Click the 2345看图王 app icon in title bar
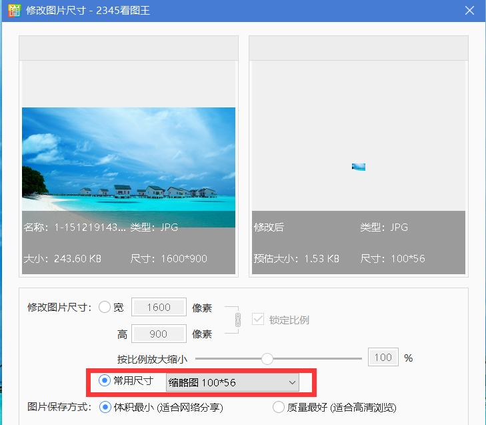This screenshot has height=425, width=486. pyautogui.click(x=13, y=11)
